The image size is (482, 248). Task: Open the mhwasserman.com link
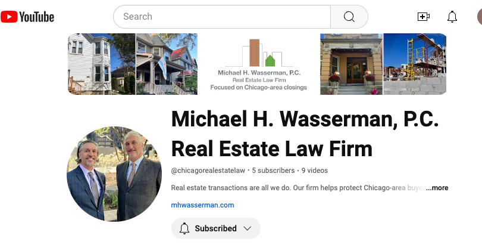pos(202,205)
